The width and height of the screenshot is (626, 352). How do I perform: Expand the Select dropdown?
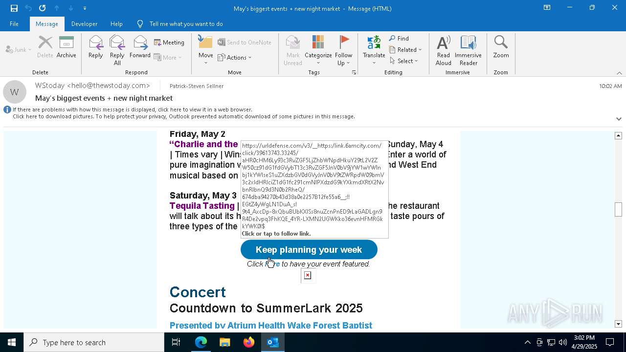coord(404,61)
